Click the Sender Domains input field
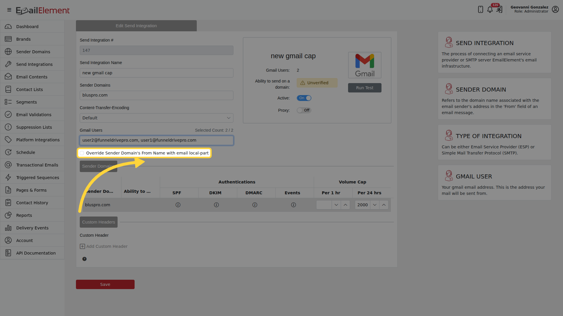The height and width of the screenshot is (316, 563). pyautogui.click(x=157, y=95)
